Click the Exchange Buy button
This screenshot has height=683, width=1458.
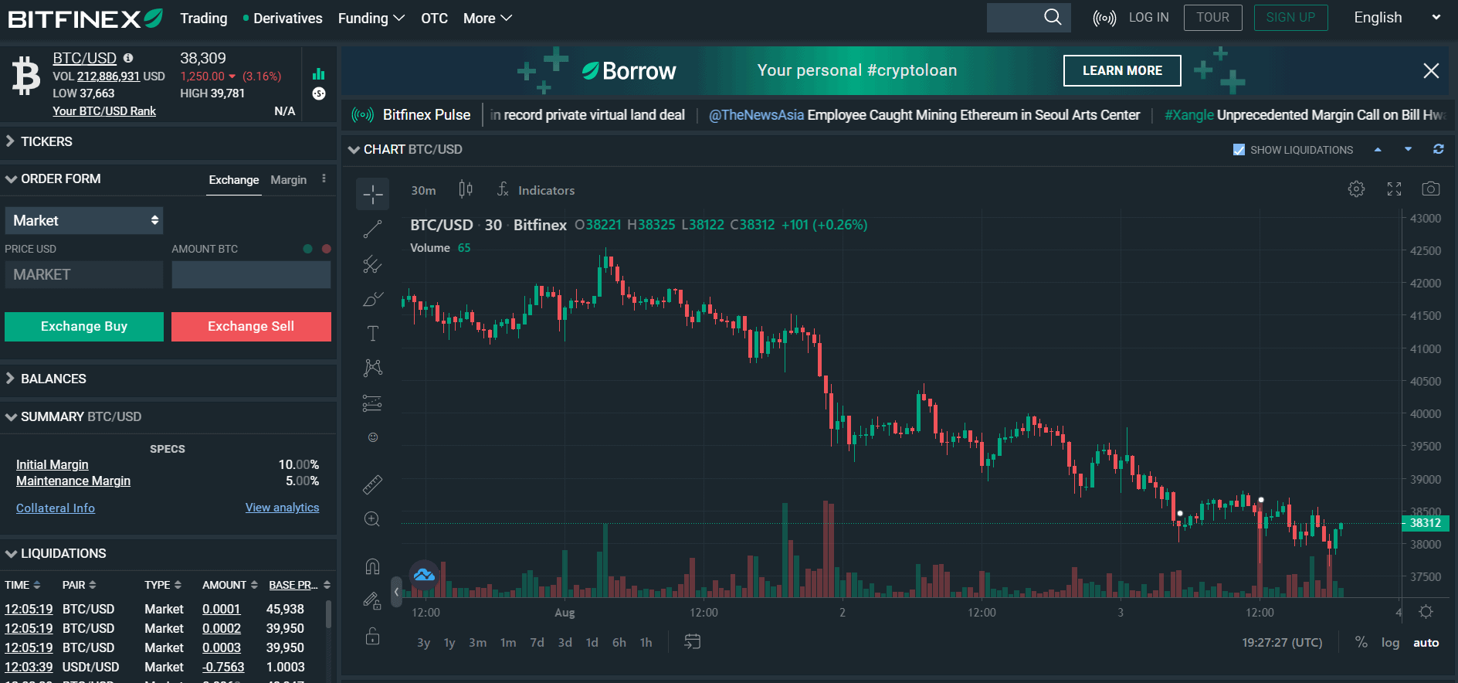coord(84,327)
